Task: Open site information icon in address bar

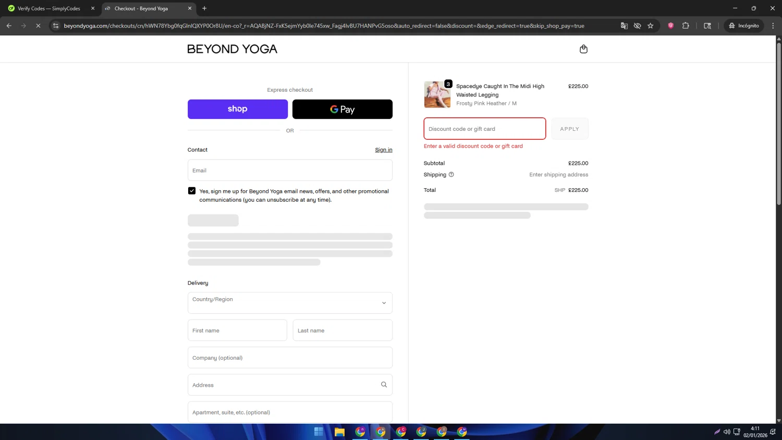Action: pyautogui.click(x=56, y=26)
